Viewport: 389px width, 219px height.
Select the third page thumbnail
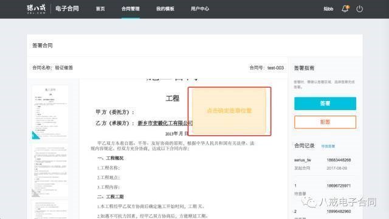coord(50,209)
